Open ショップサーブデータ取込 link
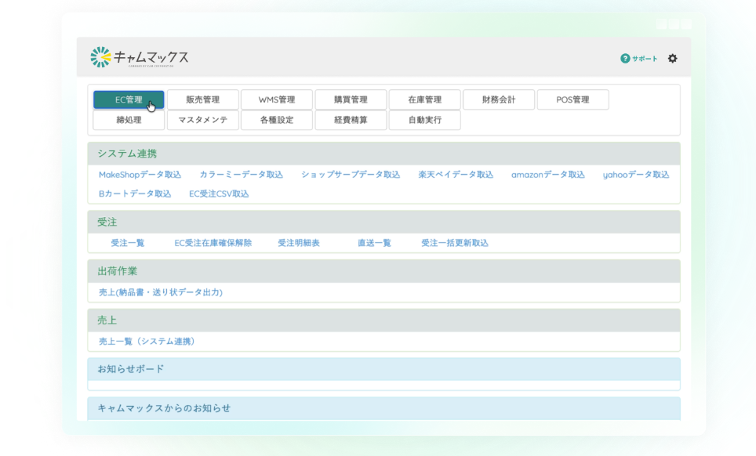The width and height of the screenshot is (756, 456). pos(351,175)
